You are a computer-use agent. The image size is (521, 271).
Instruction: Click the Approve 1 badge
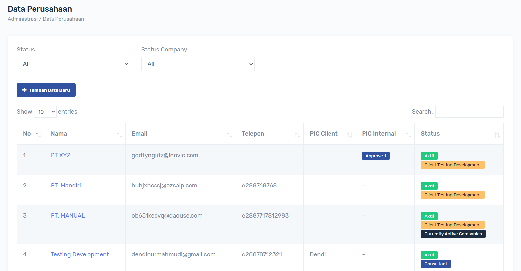coord(375,156)
